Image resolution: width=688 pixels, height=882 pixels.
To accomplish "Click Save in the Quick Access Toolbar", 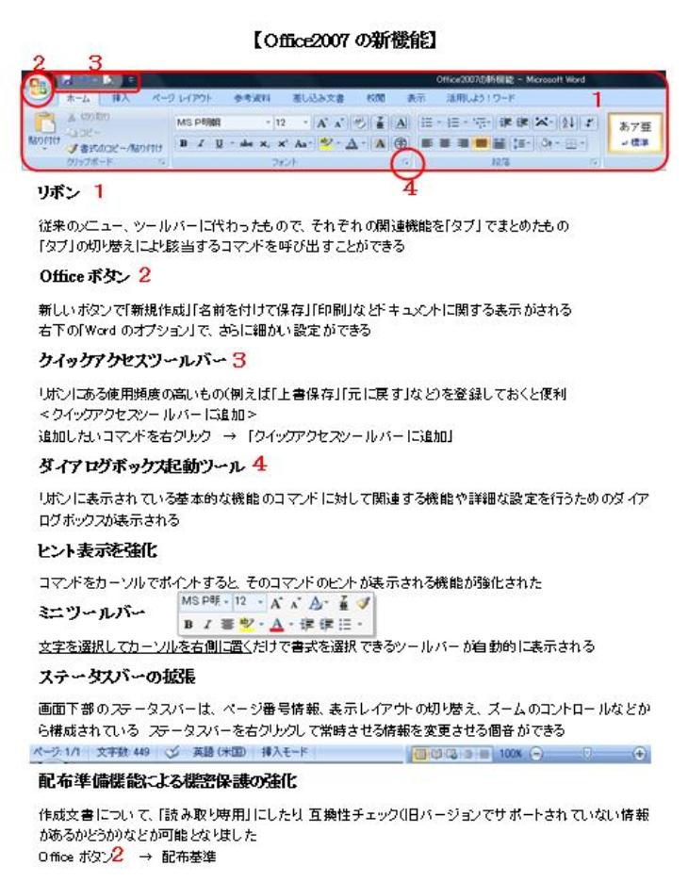I will click(68, 80).
